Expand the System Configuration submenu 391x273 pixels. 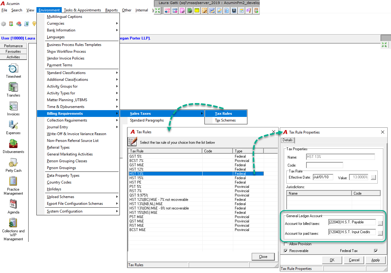78,211
